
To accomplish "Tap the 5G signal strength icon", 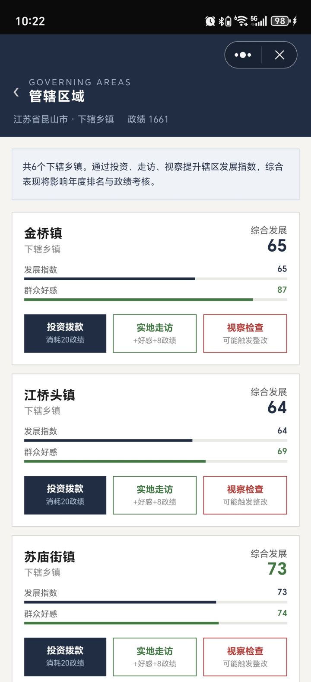I will (x=259, y=21).
